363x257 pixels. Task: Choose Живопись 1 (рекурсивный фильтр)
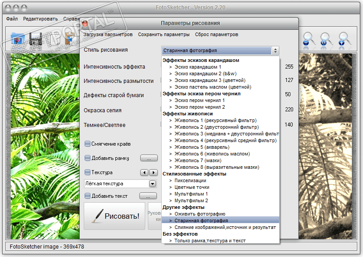click(220, 120)
